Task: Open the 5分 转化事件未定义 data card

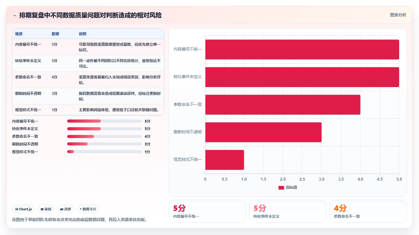Action: pyautogui.click(x=288, y=211)
